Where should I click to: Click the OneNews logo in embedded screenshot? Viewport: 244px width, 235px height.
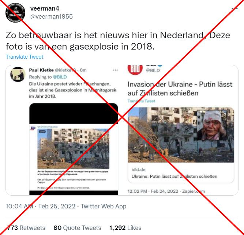33,128
